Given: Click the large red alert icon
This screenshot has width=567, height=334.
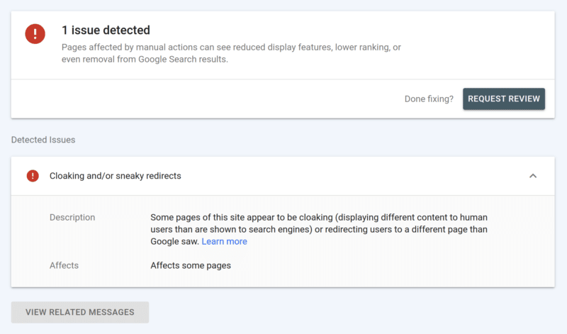Looking at the screenshot, I should pyautogui.click(x=35, y=34).
